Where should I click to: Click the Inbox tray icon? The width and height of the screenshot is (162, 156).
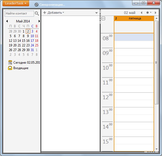click(10, 68)
